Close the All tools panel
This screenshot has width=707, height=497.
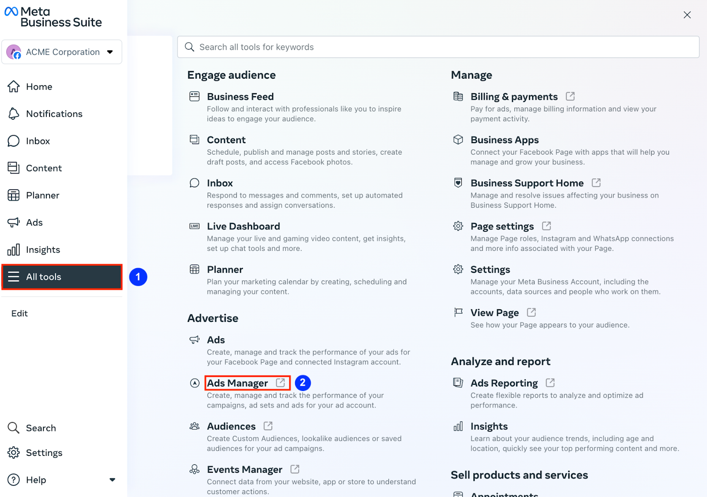pos(687,15)
